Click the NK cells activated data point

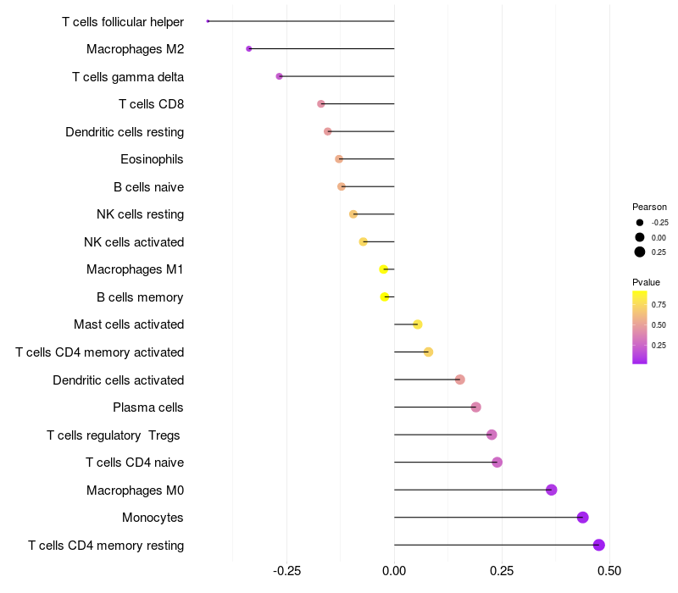(x=364, y=241)
